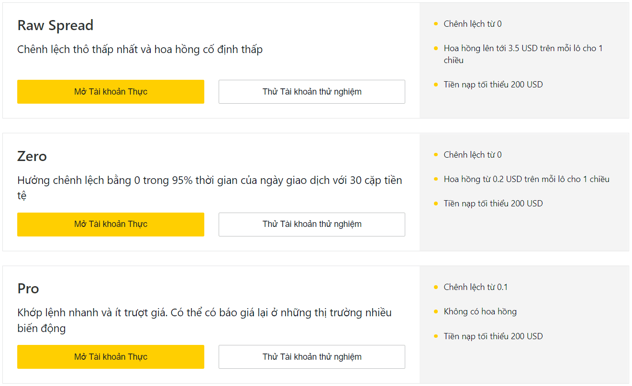Viewport: 632px width, 386px height.
Task: Try the Pro demo account button
Action: [x=312, y=357]
